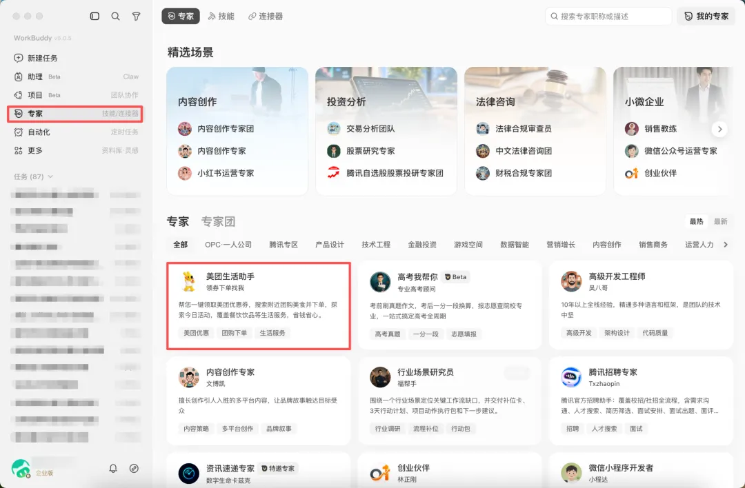Screen dimensions: 745x488
Task: Filter by 游戏空间 category
Action: pyautogui.click(x=468, y=245)
